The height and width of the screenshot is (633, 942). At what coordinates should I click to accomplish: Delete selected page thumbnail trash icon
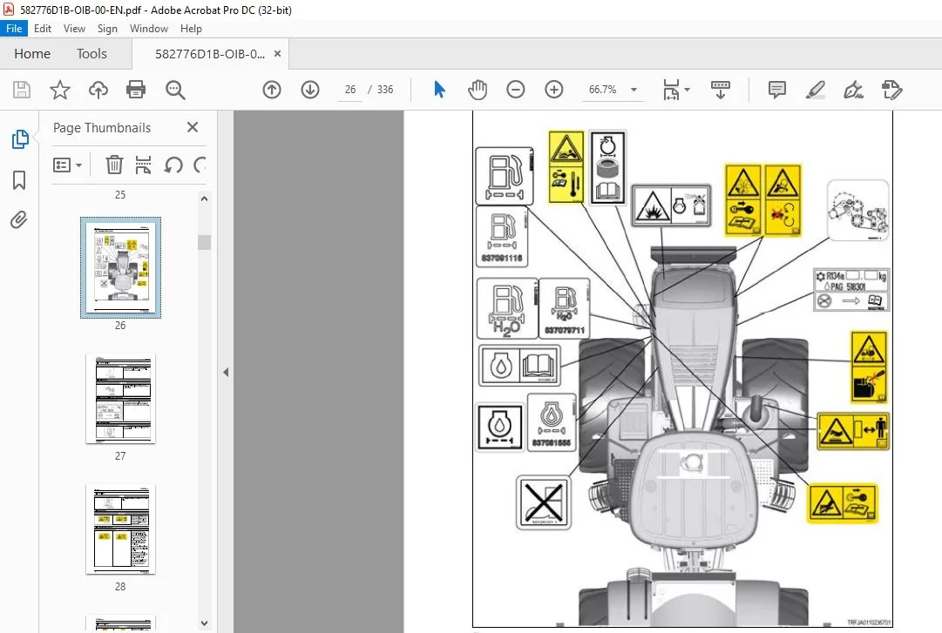click(114, 165)
